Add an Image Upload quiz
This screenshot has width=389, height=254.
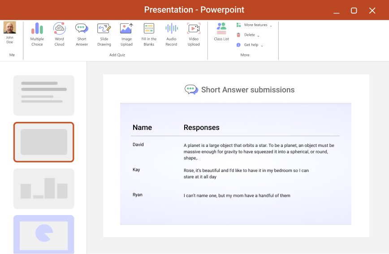pos(126,34)
